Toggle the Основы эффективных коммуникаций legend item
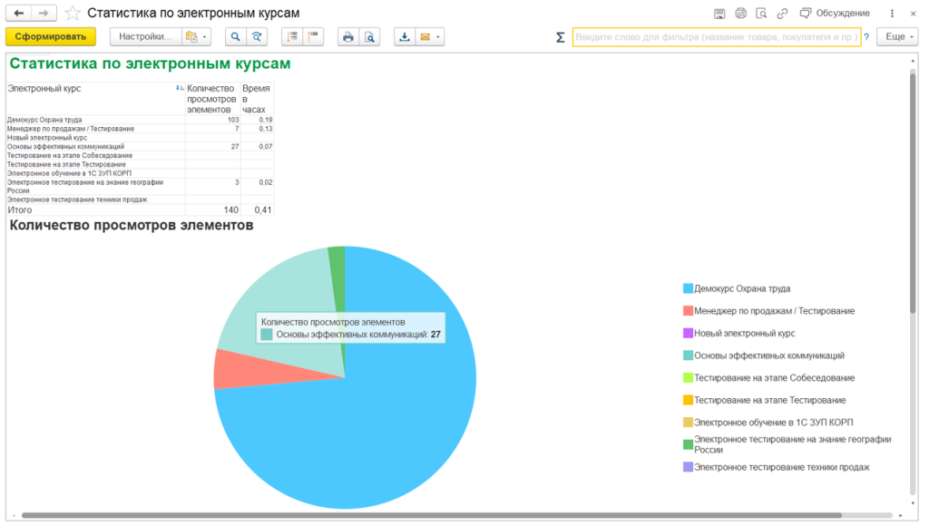The image size is (929, 526). [768, 356]
